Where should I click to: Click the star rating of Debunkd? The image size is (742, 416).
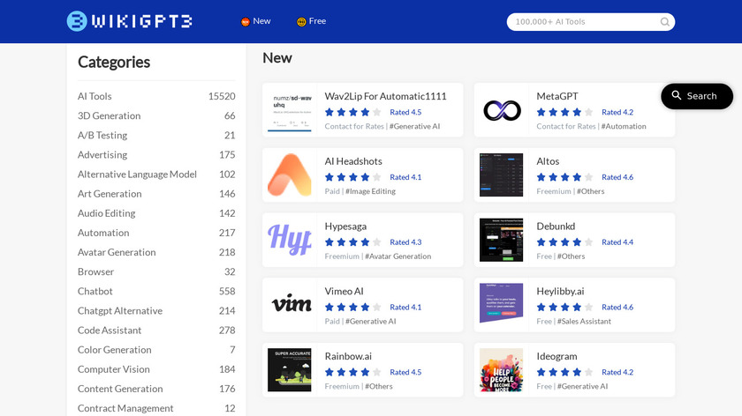[565, 242]
